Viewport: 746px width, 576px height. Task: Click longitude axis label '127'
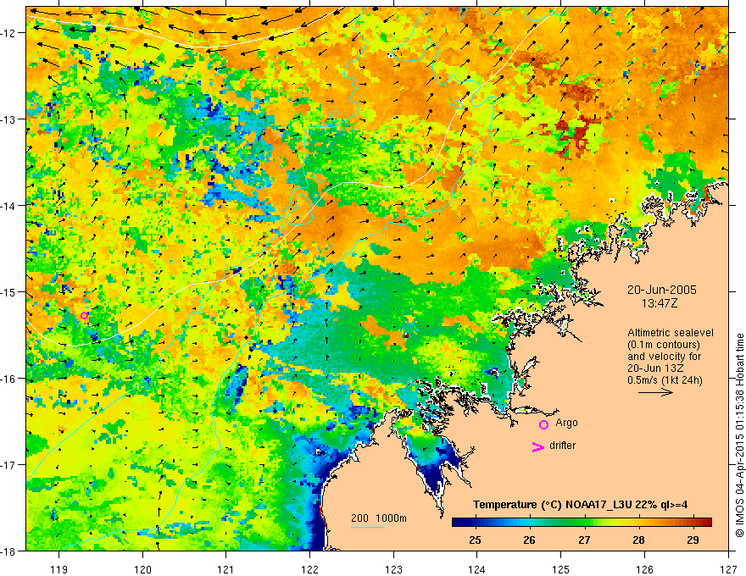(x=728, y=569)
